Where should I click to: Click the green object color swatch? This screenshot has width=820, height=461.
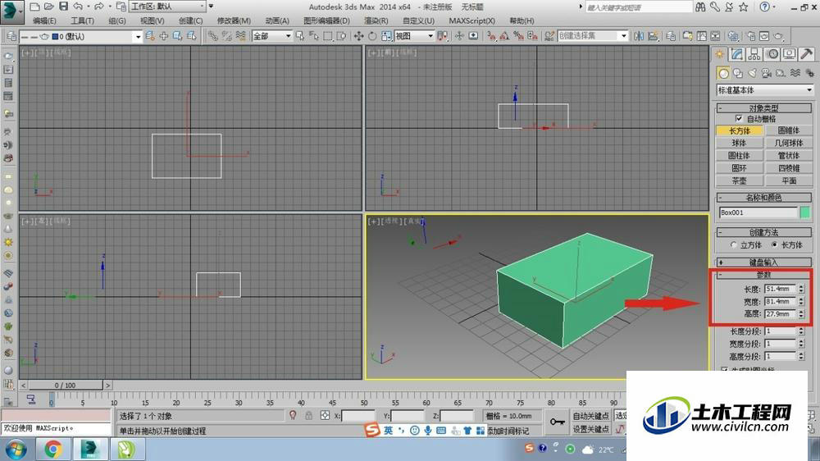(x=805, y=212)
